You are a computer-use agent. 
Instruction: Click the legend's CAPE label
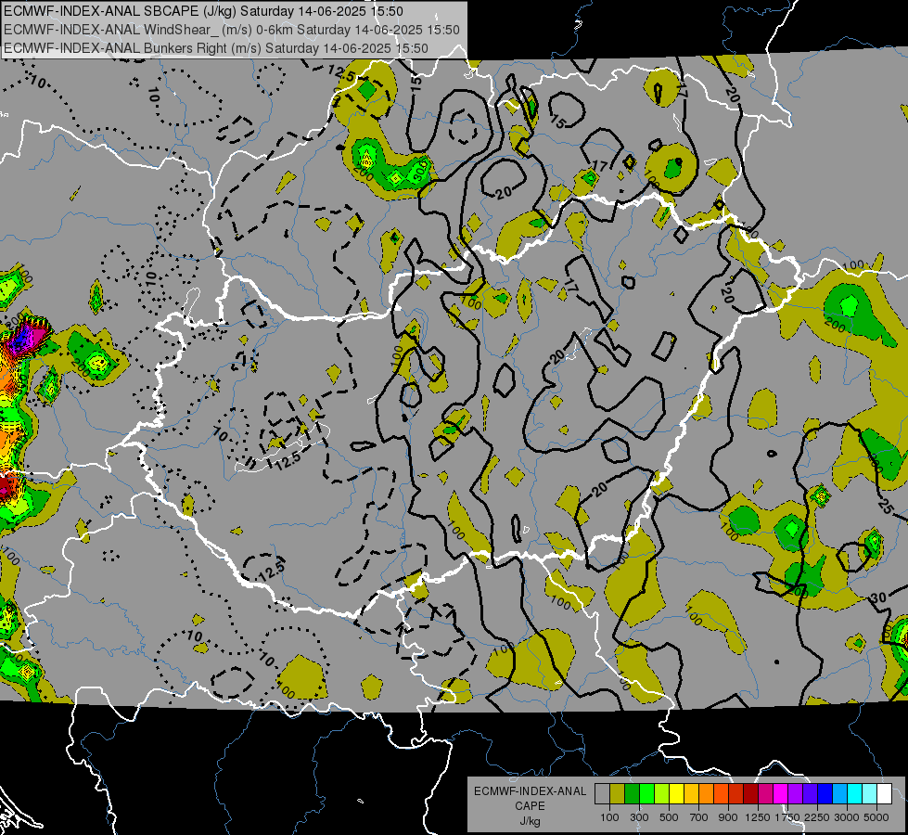[530, 806]
